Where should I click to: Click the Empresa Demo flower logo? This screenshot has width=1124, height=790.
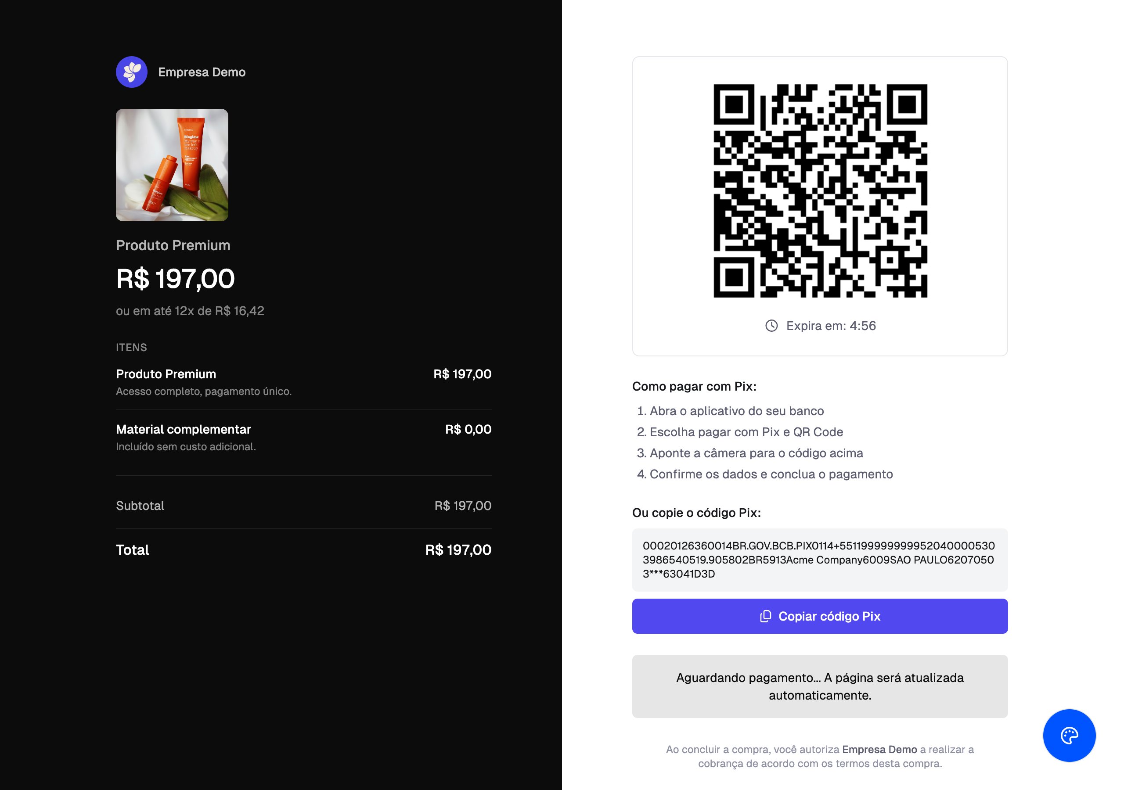coord(131,72)
